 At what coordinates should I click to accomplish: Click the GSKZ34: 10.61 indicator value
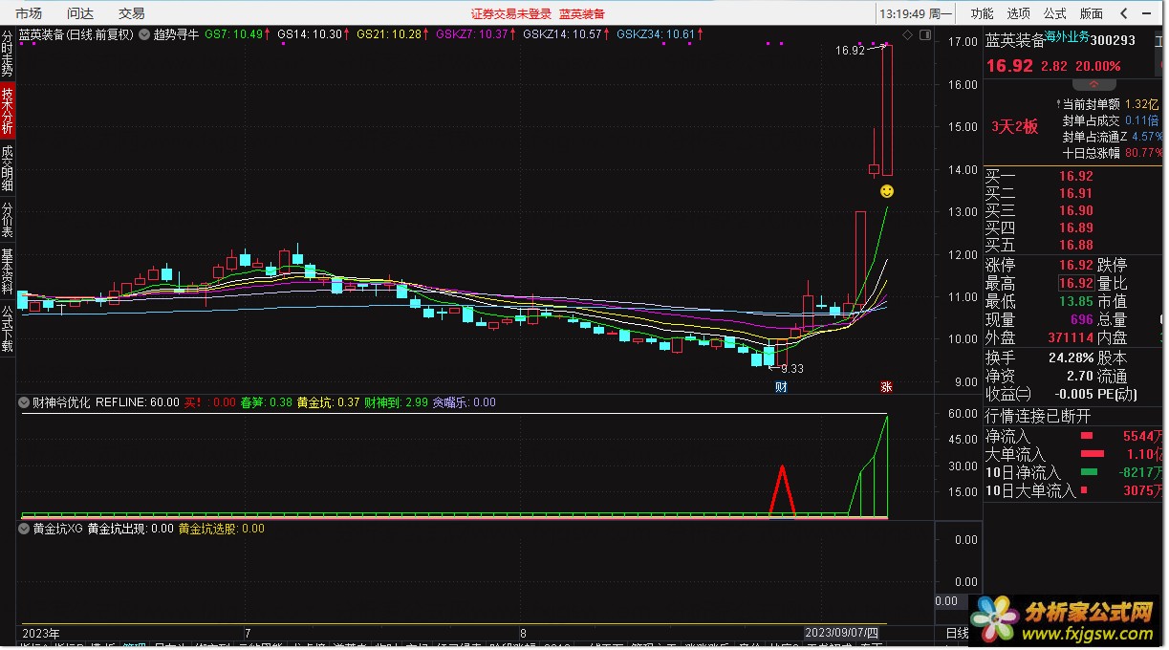pyautogui.click(x=656, y=34)
